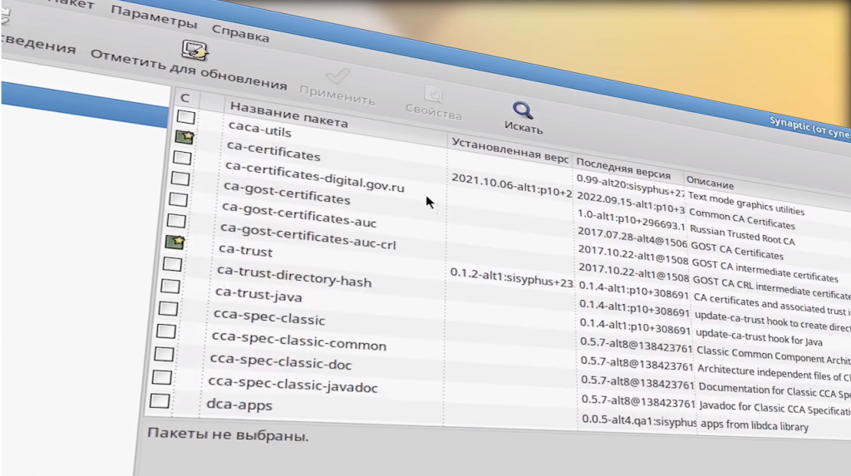Image resolution: width=851 pixels, height=476 pixels.
Task: Click the Применить button label
Action: click(x=337, y=95)
